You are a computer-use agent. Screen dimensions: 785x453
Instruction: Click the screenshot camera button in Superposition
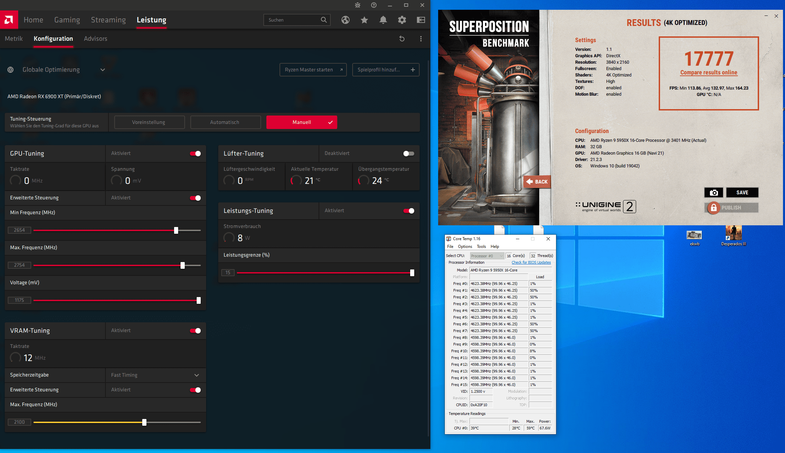(714, 193)
